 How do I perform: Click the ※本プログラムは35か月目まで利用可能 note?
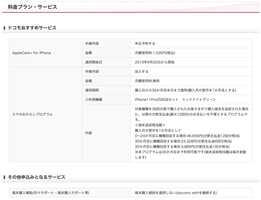point(191,154)
